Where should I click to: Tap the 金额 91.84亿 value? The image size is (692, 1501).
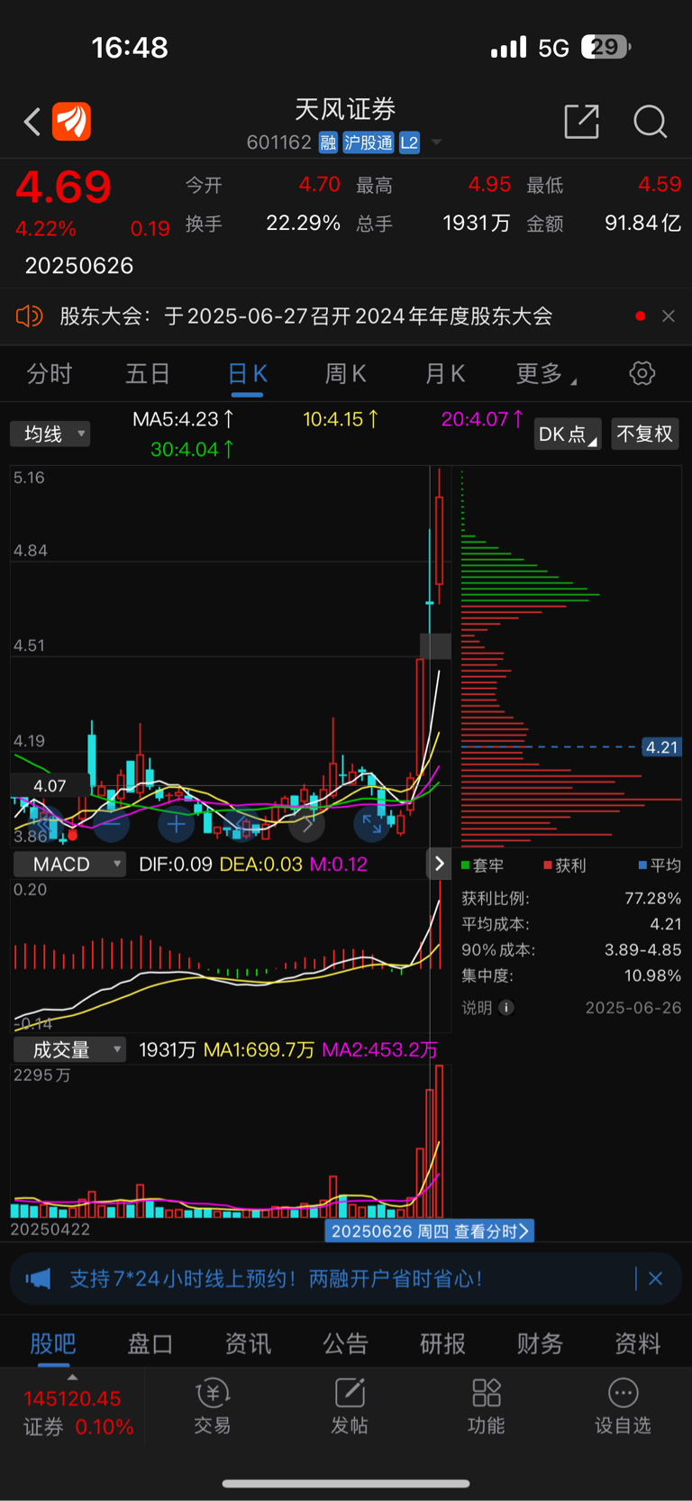click(x=642, y=223)
